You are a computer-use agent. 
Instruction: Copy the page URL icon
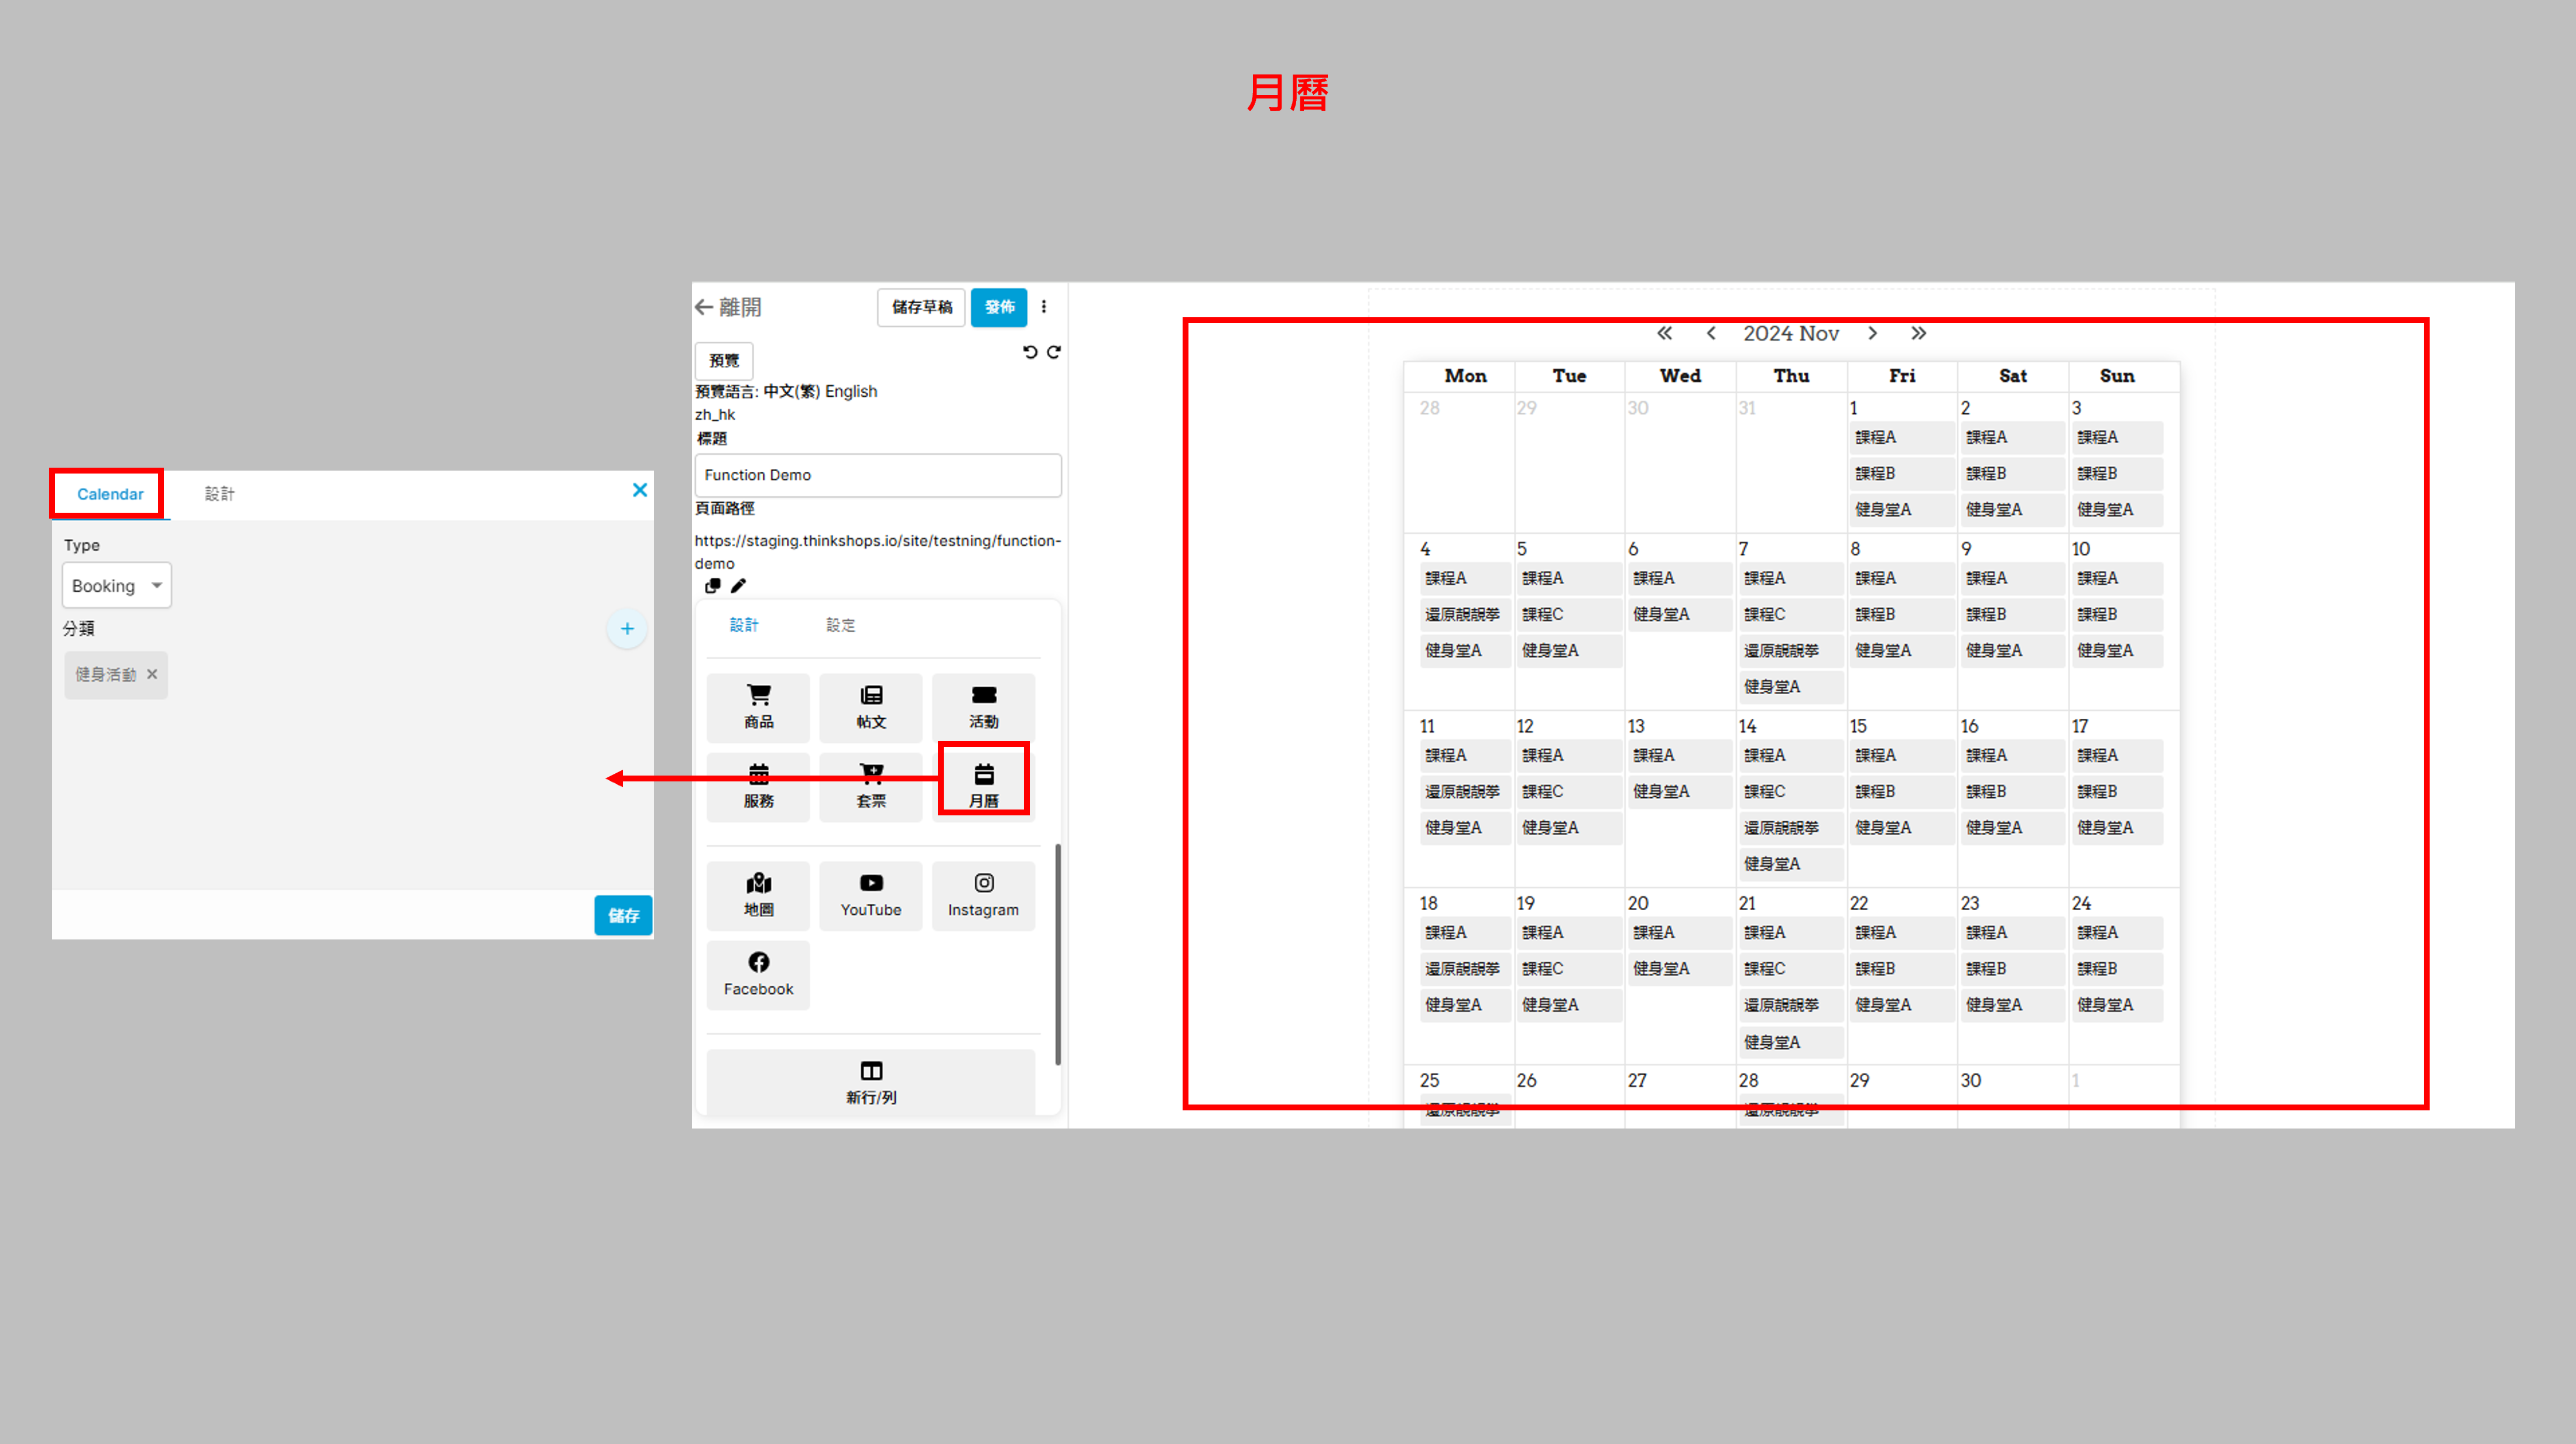[x=712, y=586]
